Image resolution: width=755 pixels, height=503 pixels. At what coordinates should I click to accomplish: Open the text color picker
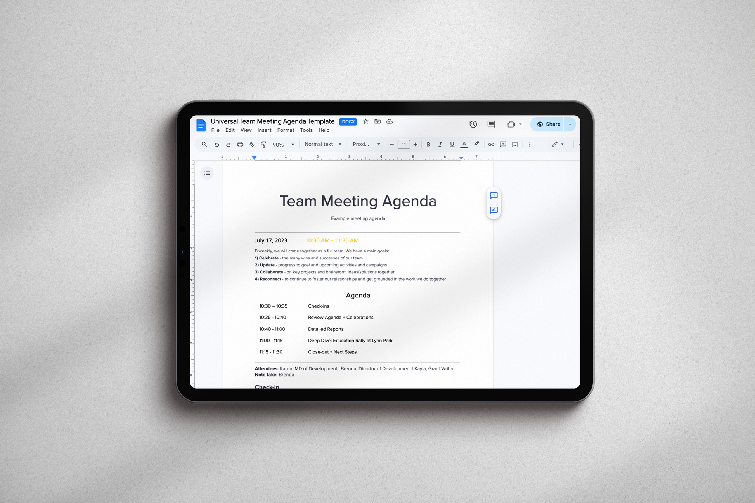click(464, 144)
